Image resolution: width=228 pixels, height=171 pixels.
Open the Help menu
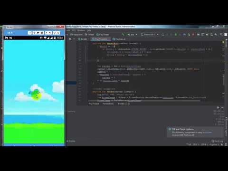89,30
